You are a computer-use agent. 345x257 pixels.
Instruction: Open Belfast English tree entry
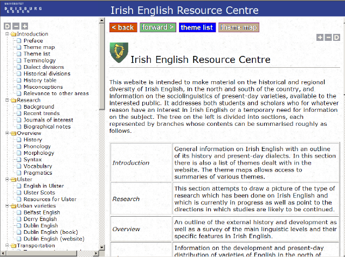42,212
